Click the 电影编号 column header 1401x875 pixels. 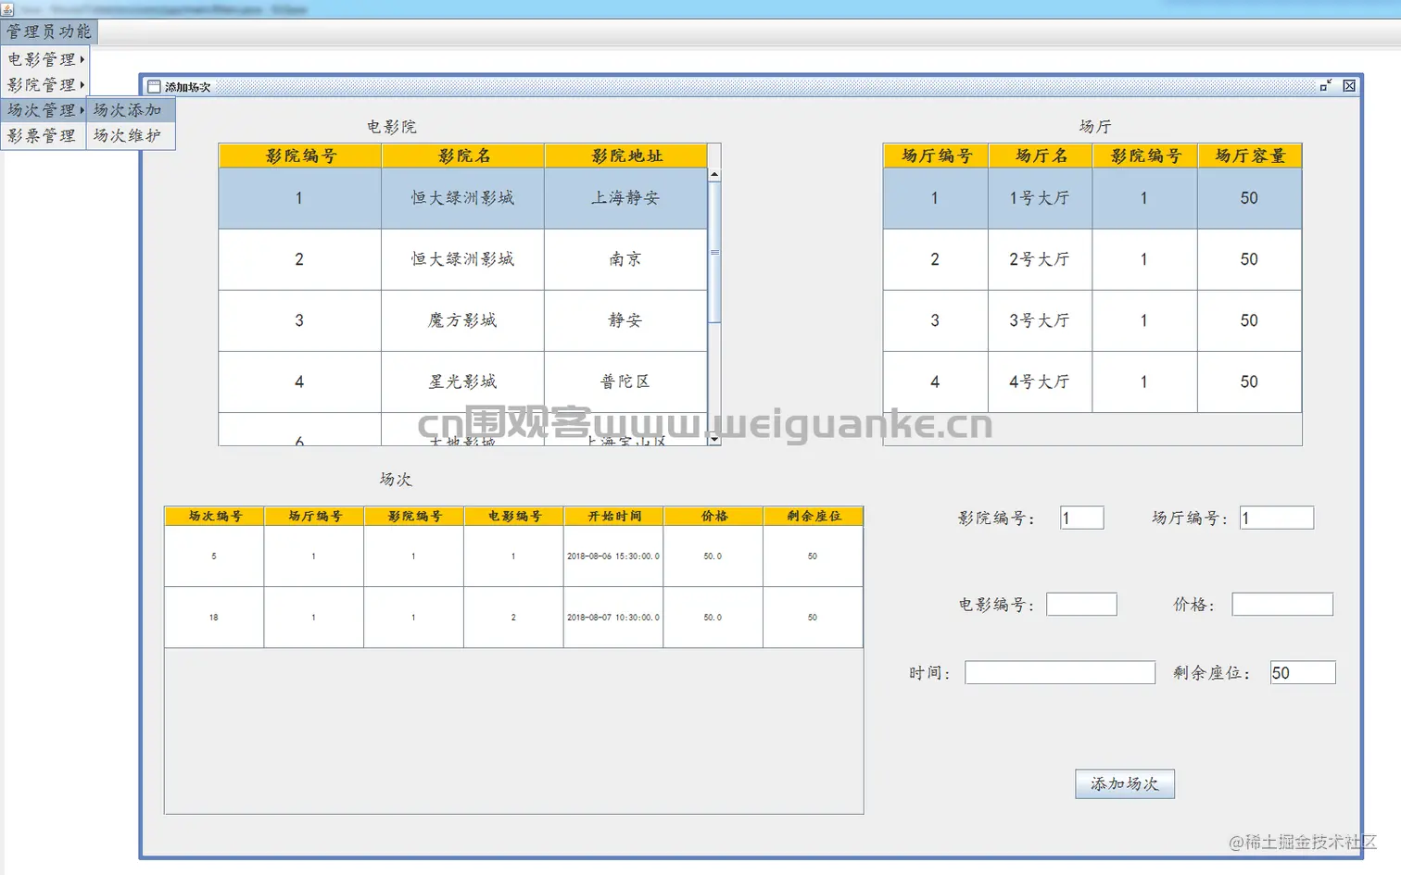tap(514, 516)
